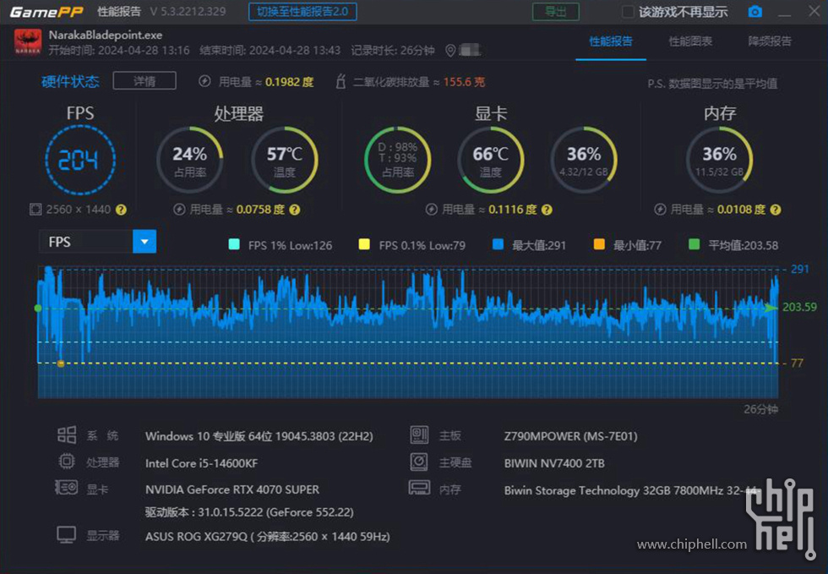
Task: Click the VRAM 4.32/12 GB gauge
Action: pos(584,160)
